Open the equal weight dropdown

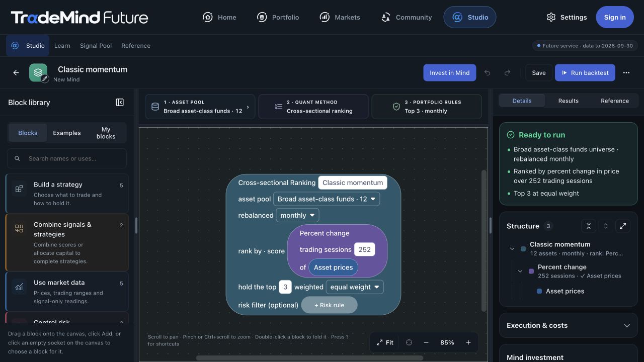355,287
